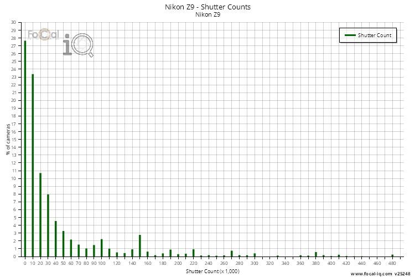Select the small bar at shutter count 480

tap(392, 255)
